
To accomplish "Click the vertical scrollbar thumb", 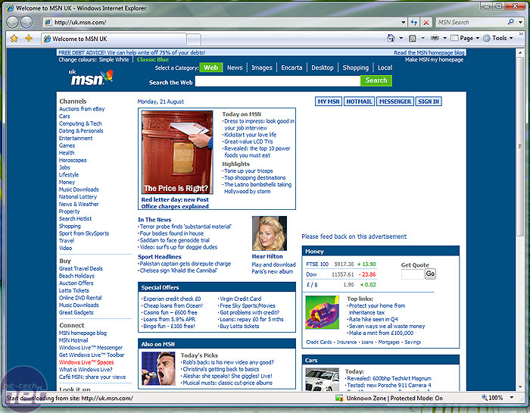I will pos(520,145).
